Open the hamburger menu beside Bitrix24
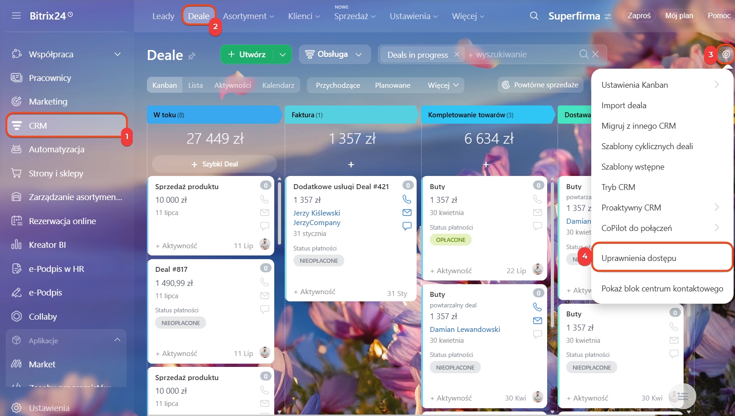This screenshot has width=735, height=416. tap(16, 16)
